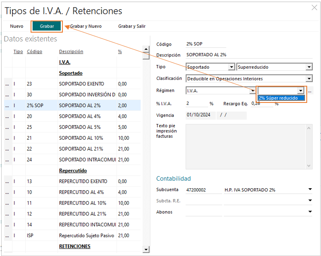The width and height of the screenshot is (321, 256).
Task: Open the Nuevo menu item
Action: click(17, 26)
